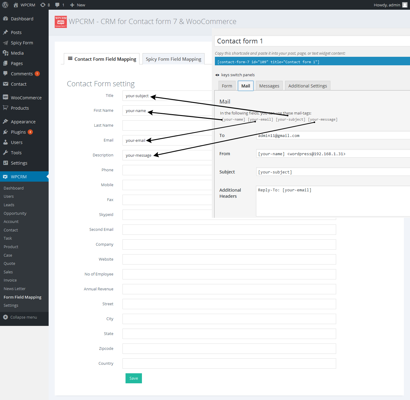Click the Spicy Form paper plane icon
The image size is (410, 400).
click(5, 43)
